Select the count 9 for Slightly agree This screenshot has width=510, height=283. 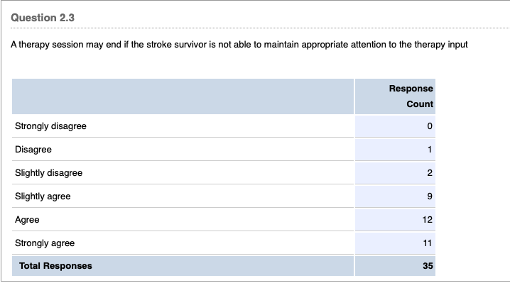(x=430, y=196)
